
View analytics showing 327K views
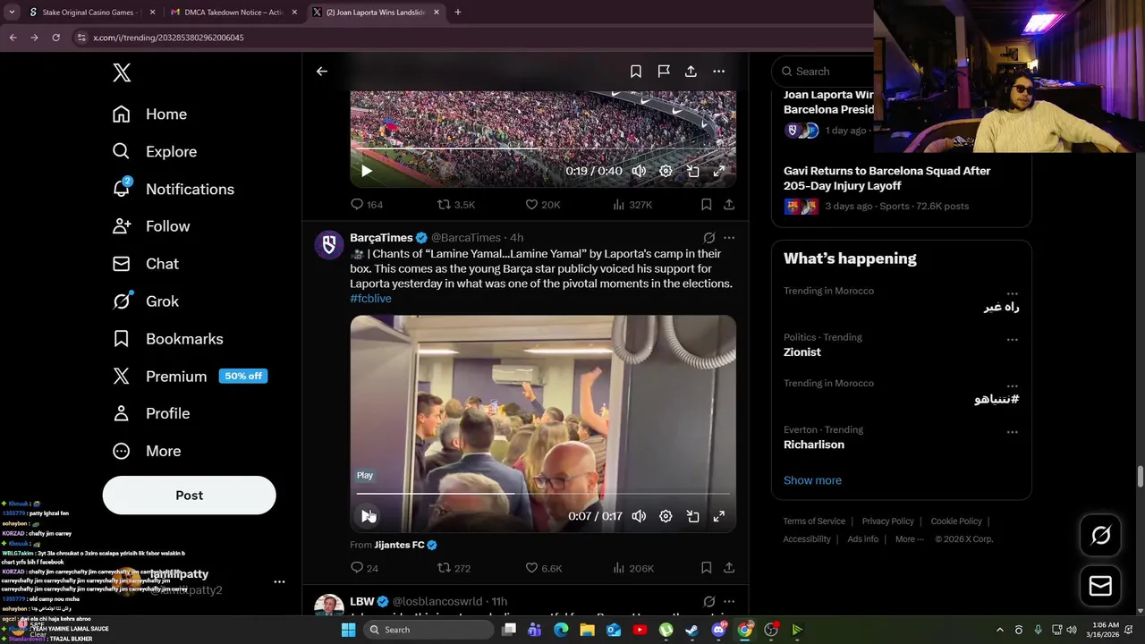632,205
